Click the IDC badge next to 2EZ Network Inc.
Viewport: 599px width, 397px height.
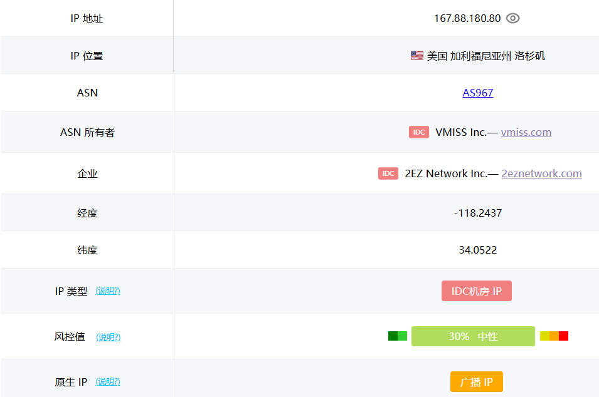point(388,173)
